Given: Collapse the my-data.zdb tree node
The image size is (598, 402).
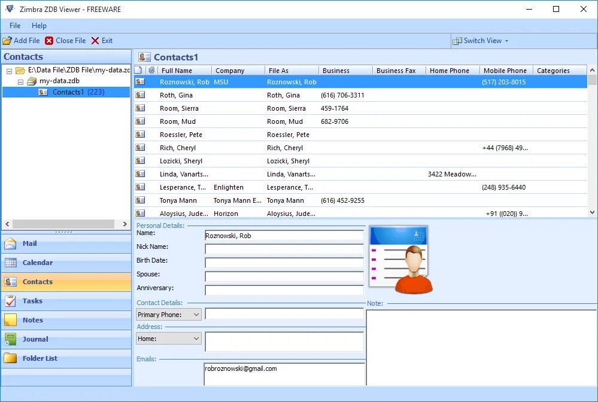Looking at the screenshot, I should (x=20, y=81).
